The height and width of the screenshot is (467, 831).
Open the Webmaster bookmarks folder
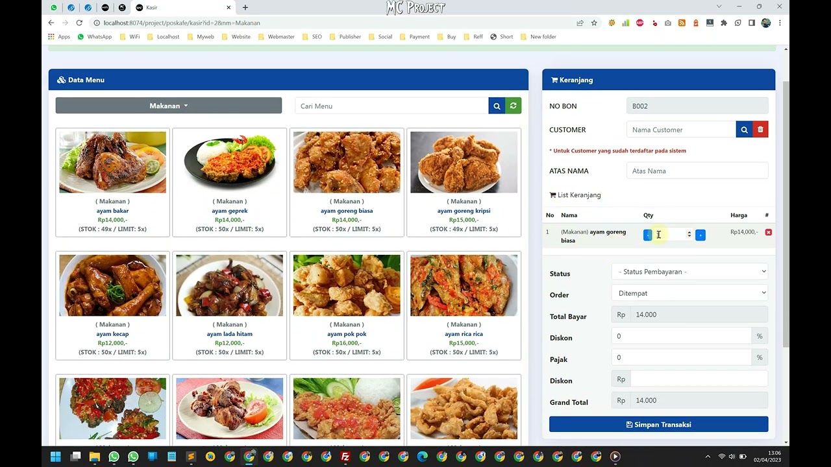(276, 37)
